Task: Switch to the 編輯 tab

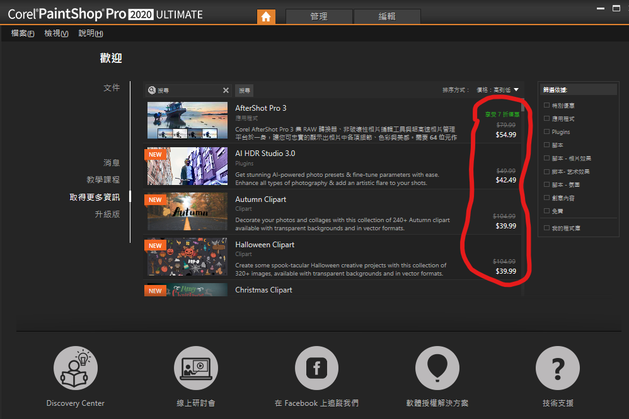Action: 387,17
